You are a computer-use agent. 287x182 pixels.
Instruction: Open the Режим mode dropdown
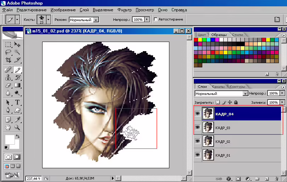[x=96, y=20]
